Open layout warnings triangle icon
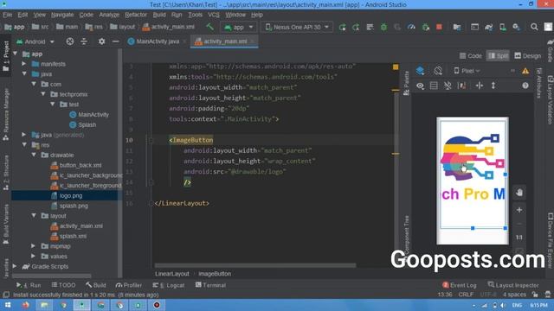The height and width of the screenshot is (311, 554). (525, 71)
